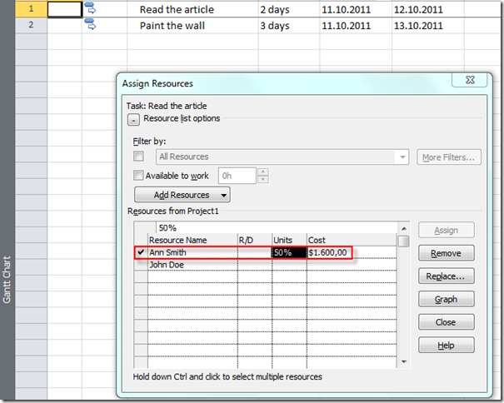This screenshot has height=403, width=504.
Task: Toggle the Filter by checkbox
Action: 139,157
